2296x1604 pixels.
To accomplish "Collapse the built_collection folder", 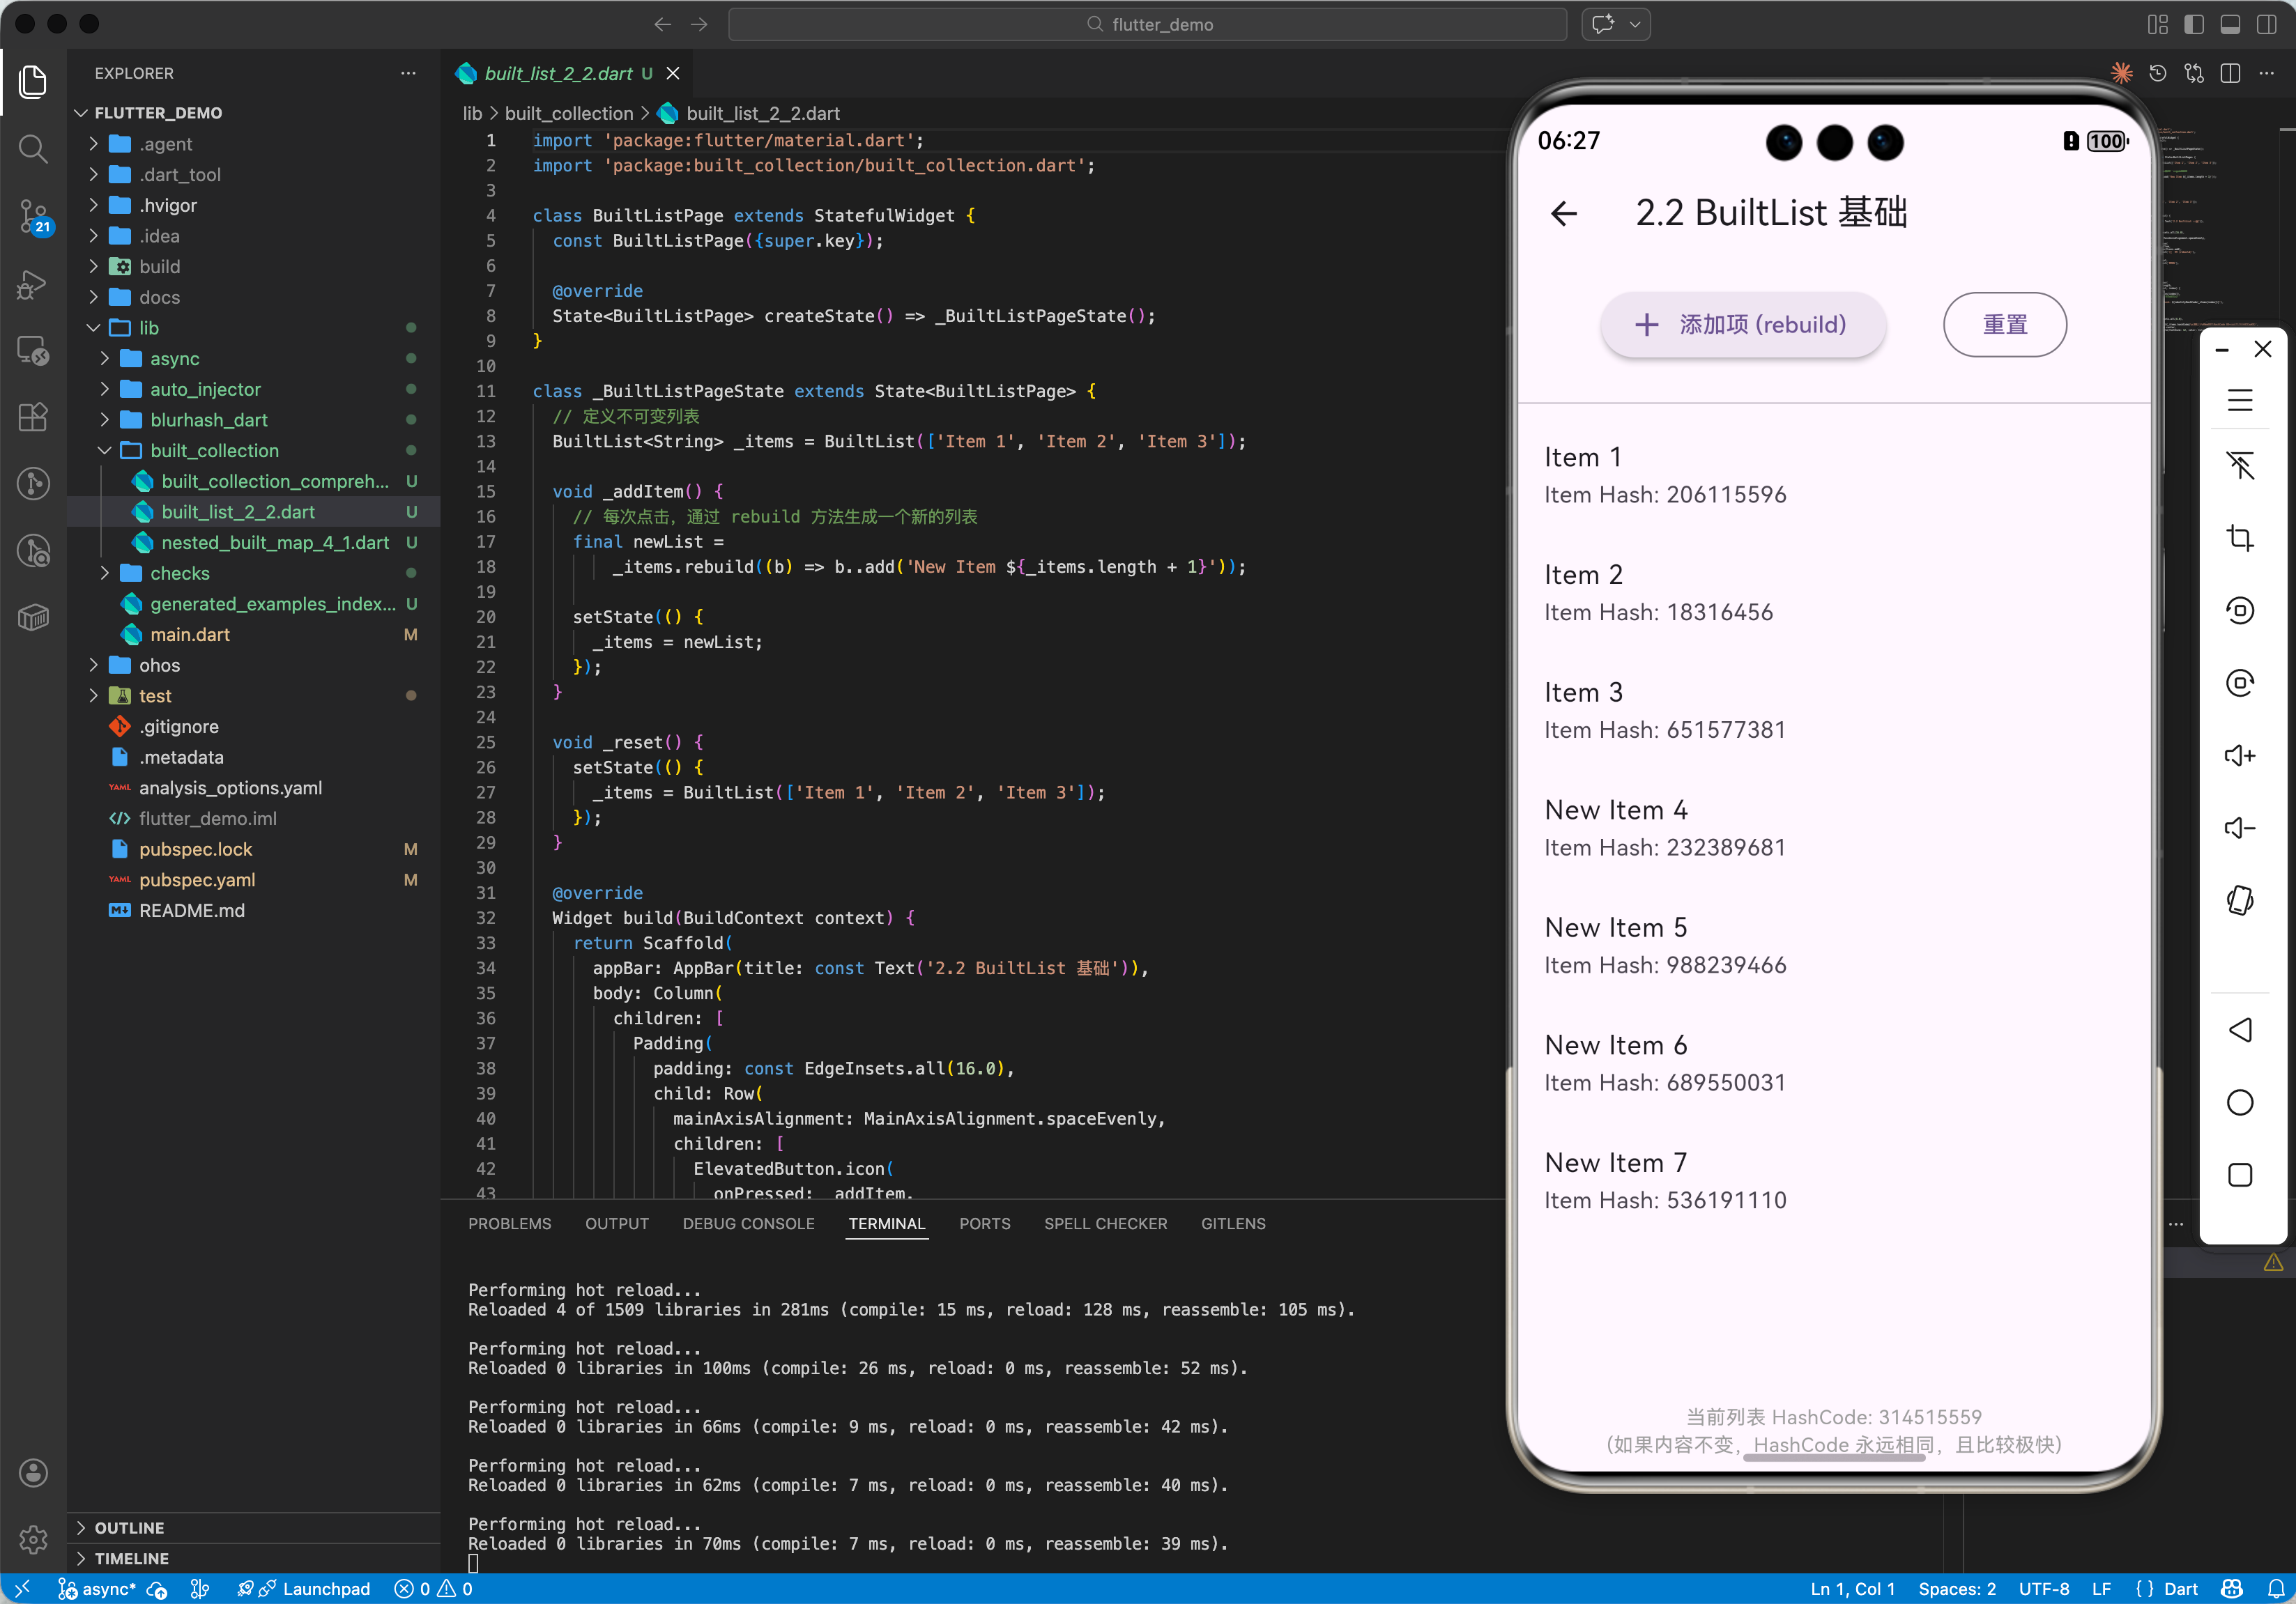I will point(214,451).
